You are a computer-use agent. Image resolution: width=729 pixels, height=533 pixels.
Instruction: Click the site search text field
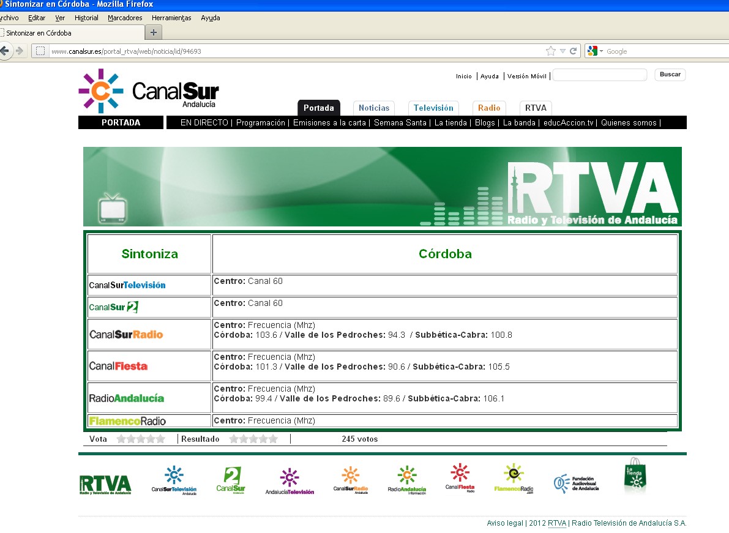[599, 75]
